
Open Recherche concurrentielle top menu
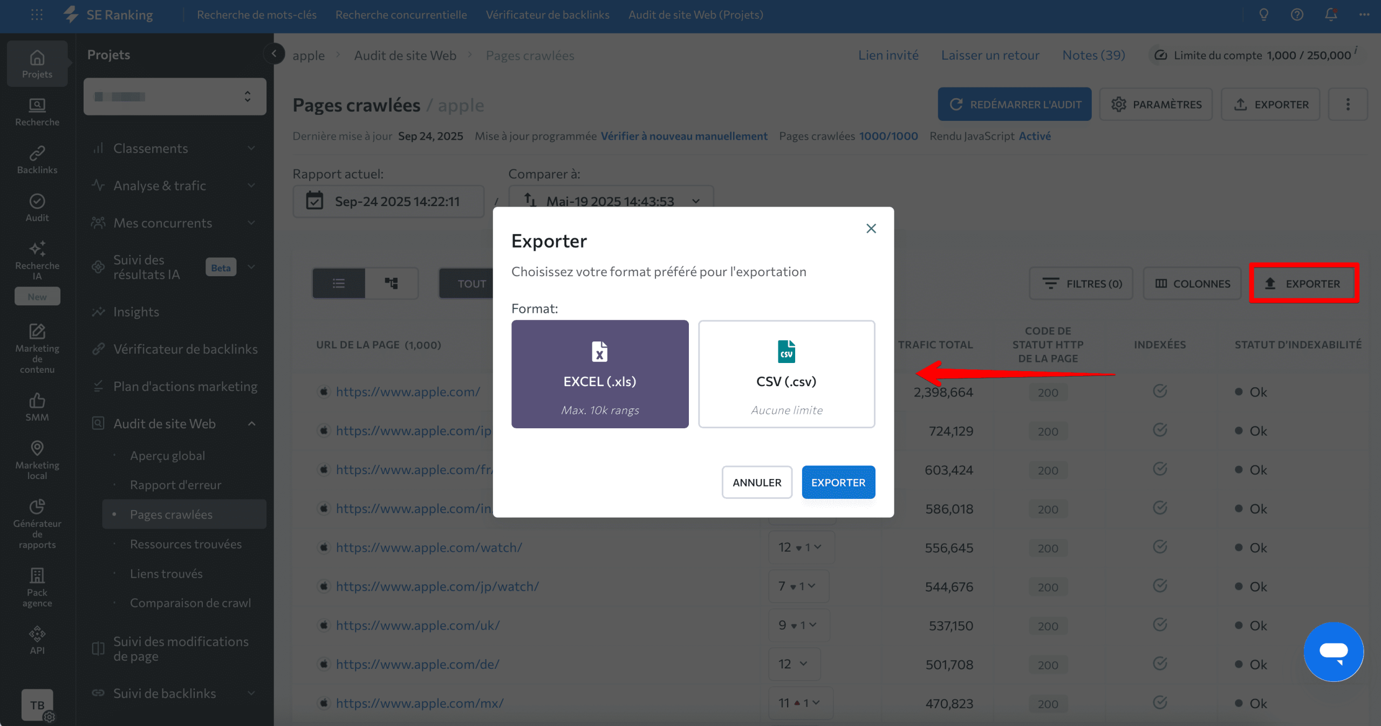(401, 15)
